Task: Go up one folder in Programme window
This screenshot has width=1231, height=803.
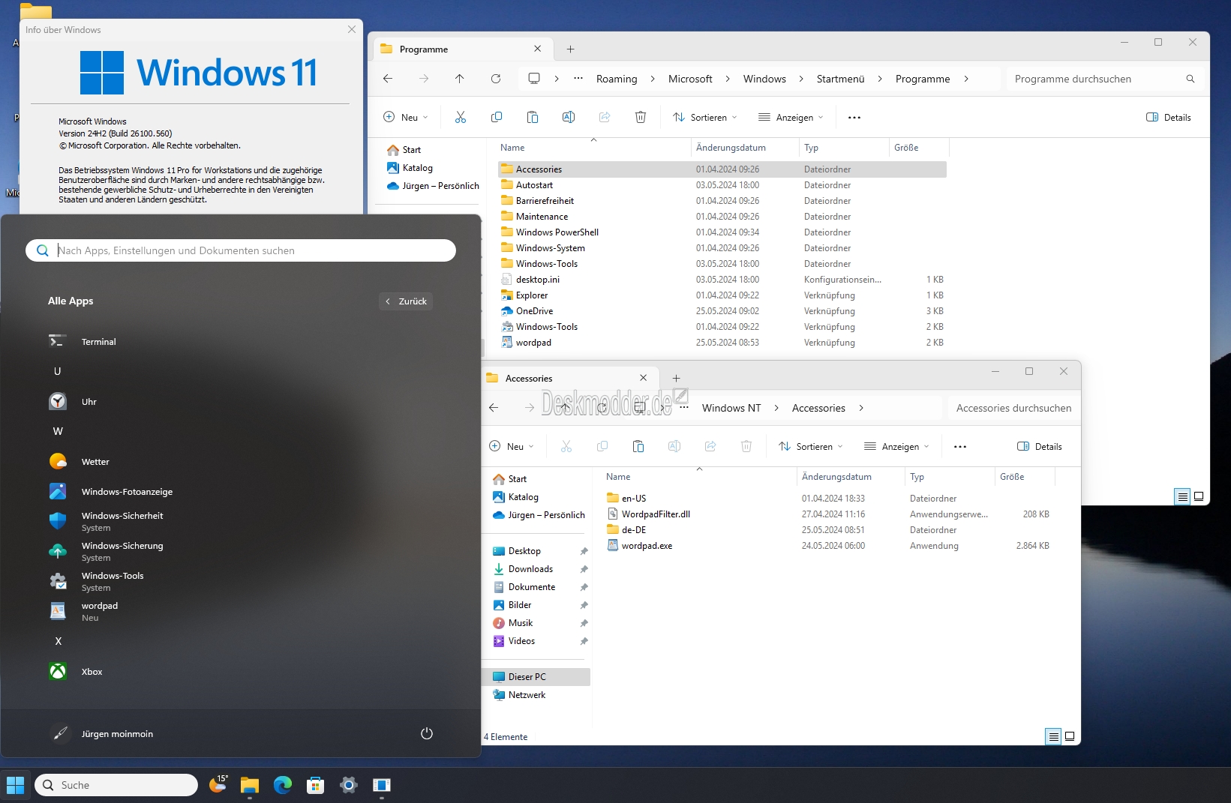Action: coord(460,79)
